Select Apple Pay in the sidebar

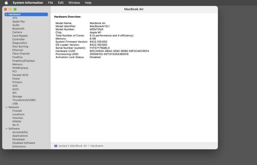point(19,22)
